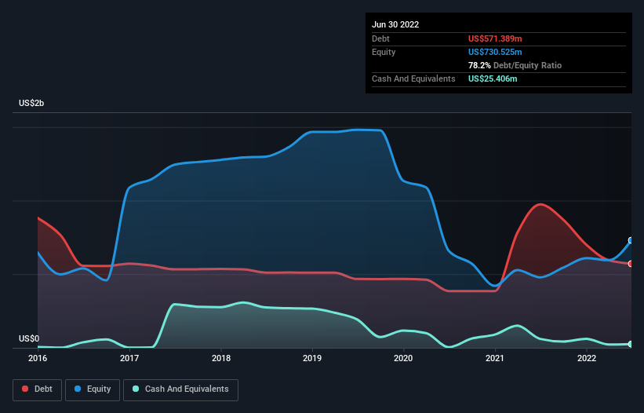
Task: Toggle the Equity series legend button
Action: [x=93, y=389]
